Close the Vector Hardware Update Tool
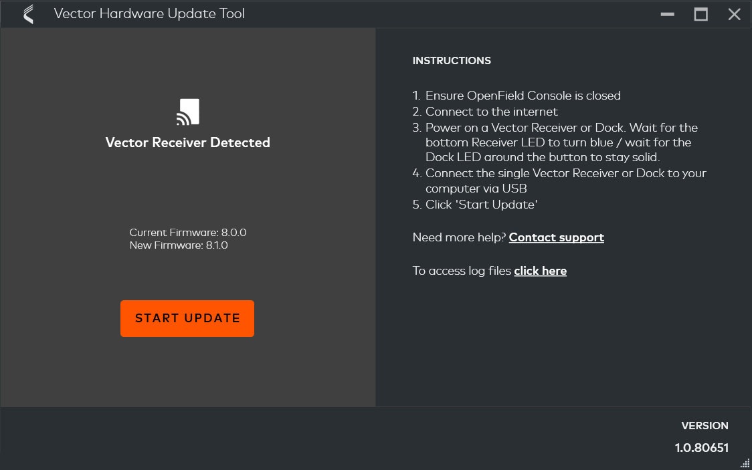Image resolution: width=752 pixels, height=470 pixels. 734,14
